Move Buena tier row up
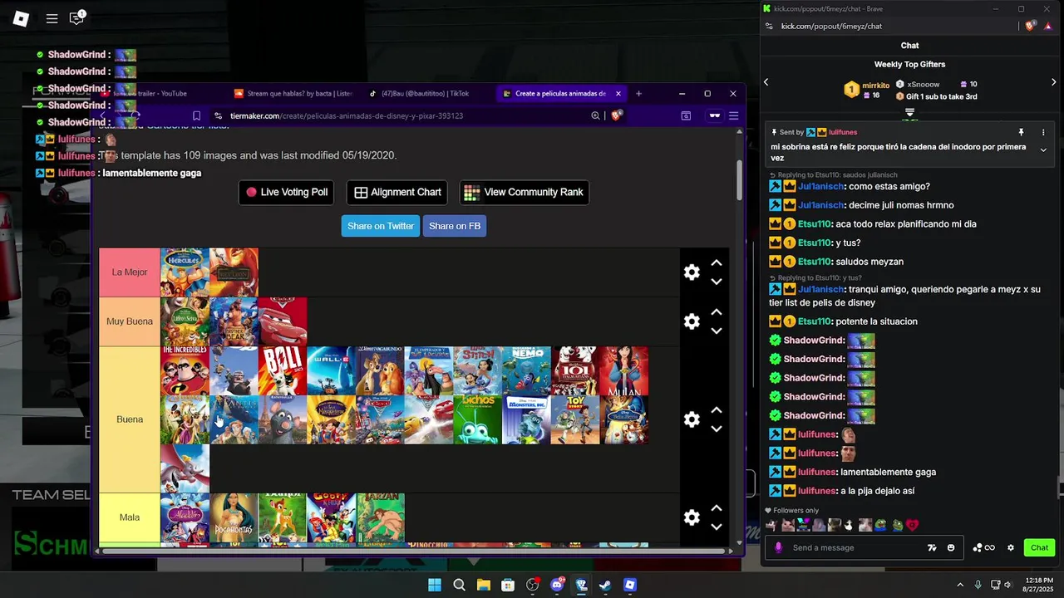This screenshot has width=1064, height=598. tap(717, 410)
